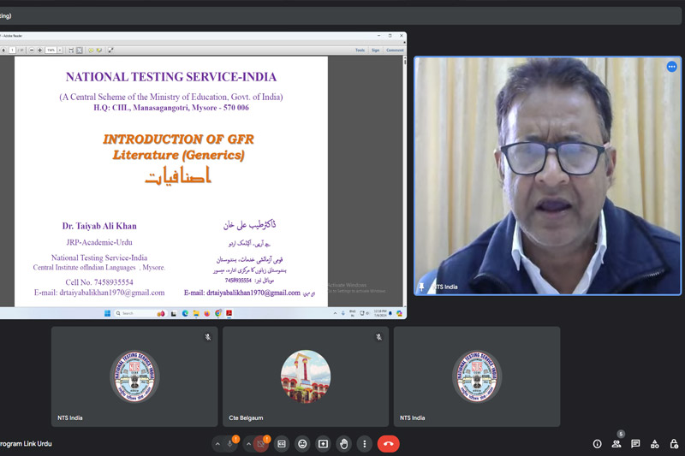The image size is (685, 456).
Task: Toggle the microphone button in Meet
Action: (x=229, y=444)
